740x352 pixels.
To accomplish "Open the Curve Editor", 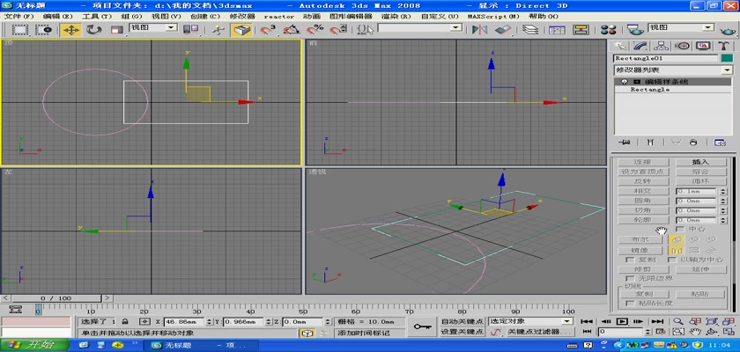I will (x=557, y=30).
